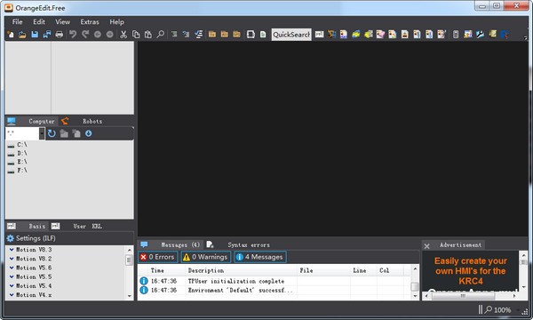Viewport: 533px width, 320px height.
Task: Click the gray folder icon beside refresh
Action: pyautogui.click(x=64, y=133)
